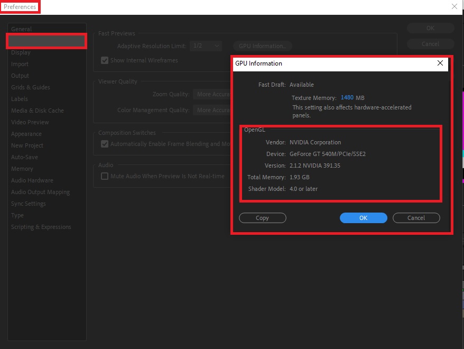Image resolution: width=464 pixels, height=349 pixels.
Task: Disable Automatically Enable Frame Blending checkbox
Action: point(105,144)
